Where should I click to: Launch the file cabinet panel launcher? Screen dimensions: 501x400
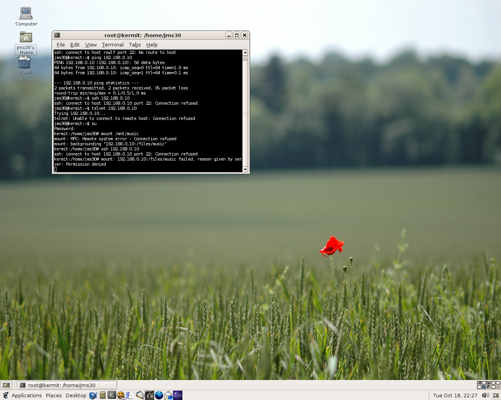coord(103,395)
